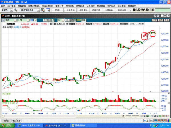The width and height of the screenshot is (171, 128).
Task: Click the 儲存 button in chart toolbar
Action: tap(160, 20)
